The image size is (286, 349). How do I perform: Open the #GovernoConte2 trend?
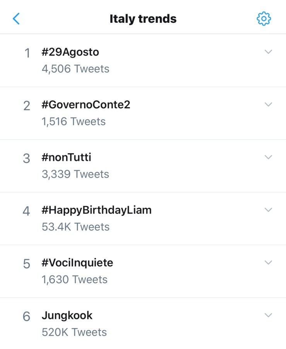86,105
